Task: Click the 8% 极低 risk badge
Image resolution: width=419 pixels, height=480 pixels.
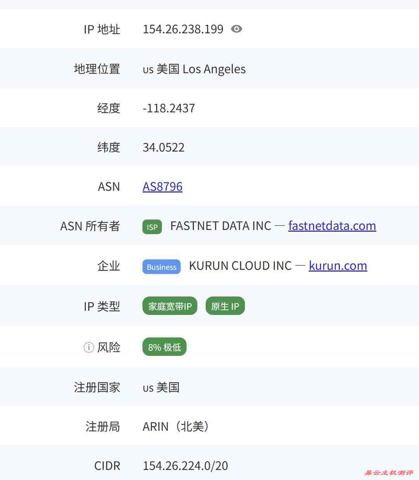Action: (x=164, y=347)
